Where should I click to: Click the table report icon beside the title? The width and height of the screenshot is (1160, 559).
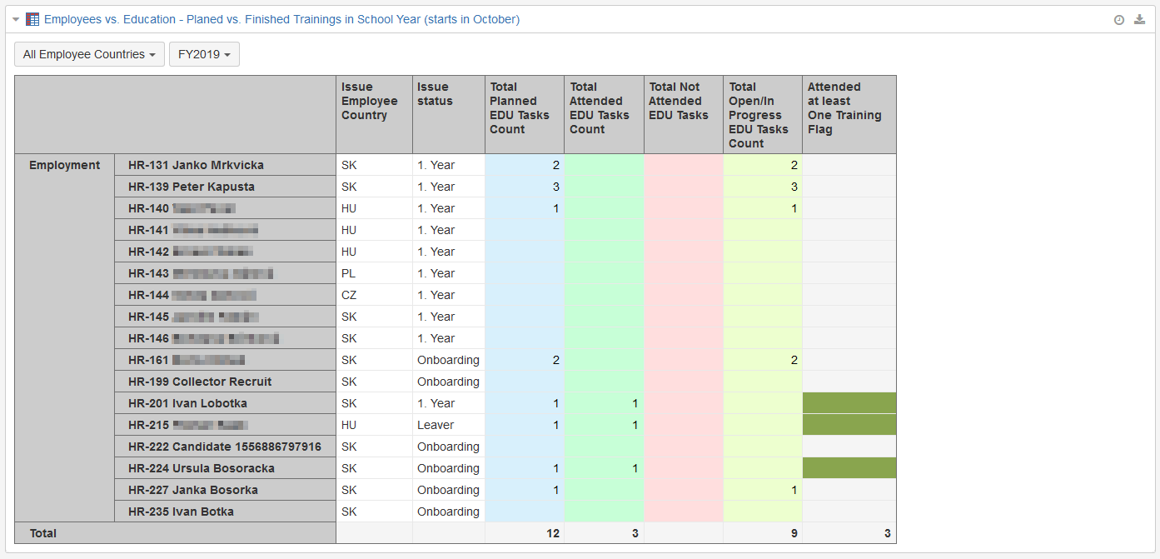click(32, 19)
